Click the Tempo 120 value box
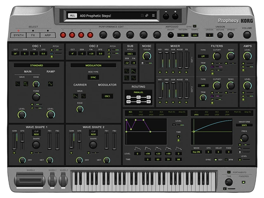 click(195, 35)
